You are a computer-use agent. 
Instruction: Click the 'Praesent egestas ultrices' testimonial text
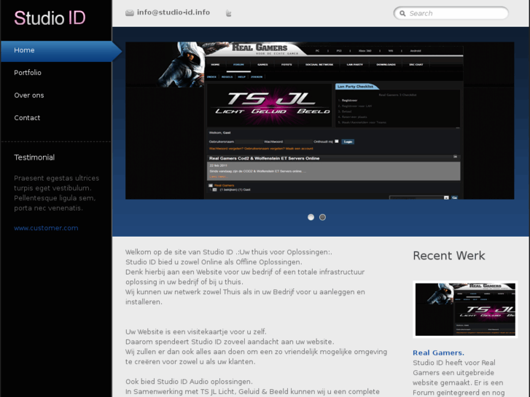point(56,193)
